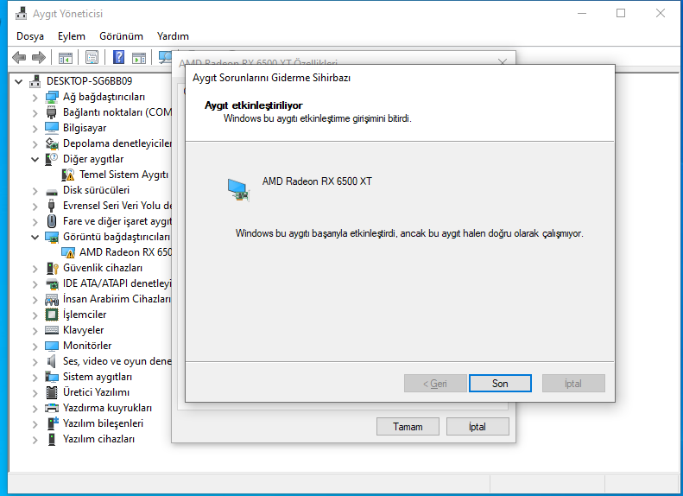Open the Dosya menu
The width and height of the screenshot is (683, 496).
click(30, 36)
